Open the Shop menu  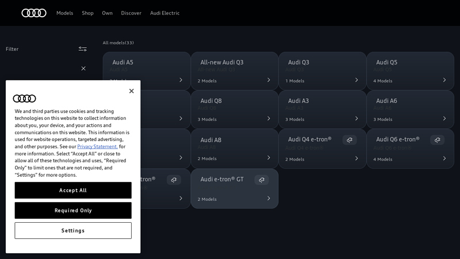pos(87,13)
